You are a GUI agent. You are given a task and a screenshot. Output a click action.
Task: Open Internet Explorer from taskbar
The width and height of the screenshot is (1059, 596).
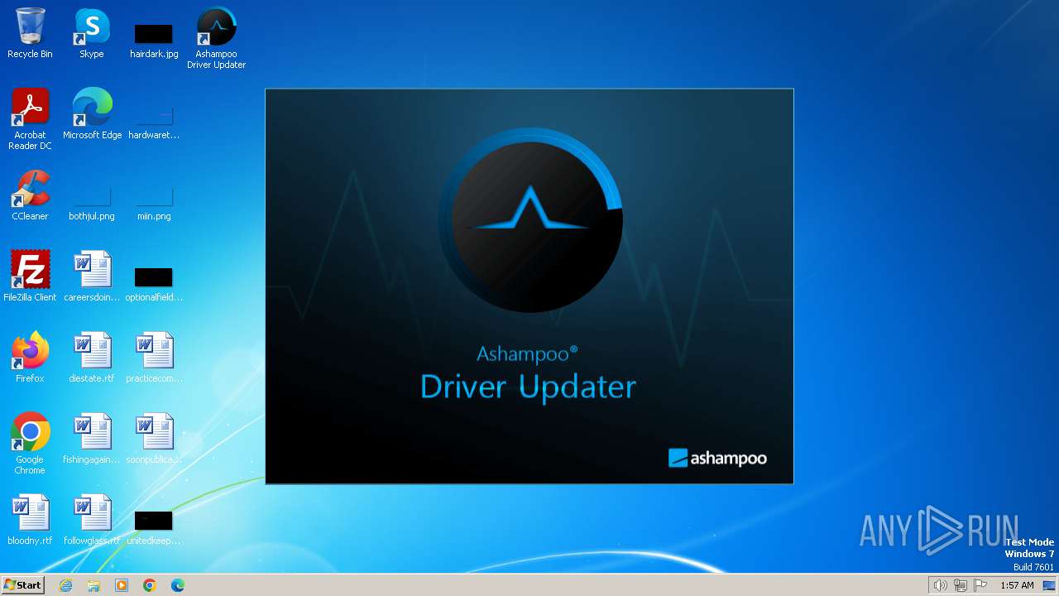click(66, 585)
